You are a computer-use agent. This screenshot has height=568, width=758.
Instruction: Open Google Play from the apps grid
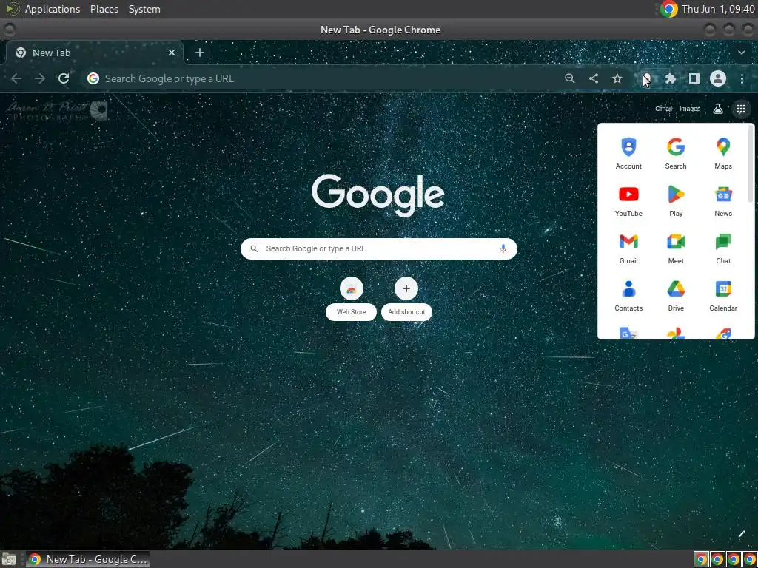coord(676,200)
